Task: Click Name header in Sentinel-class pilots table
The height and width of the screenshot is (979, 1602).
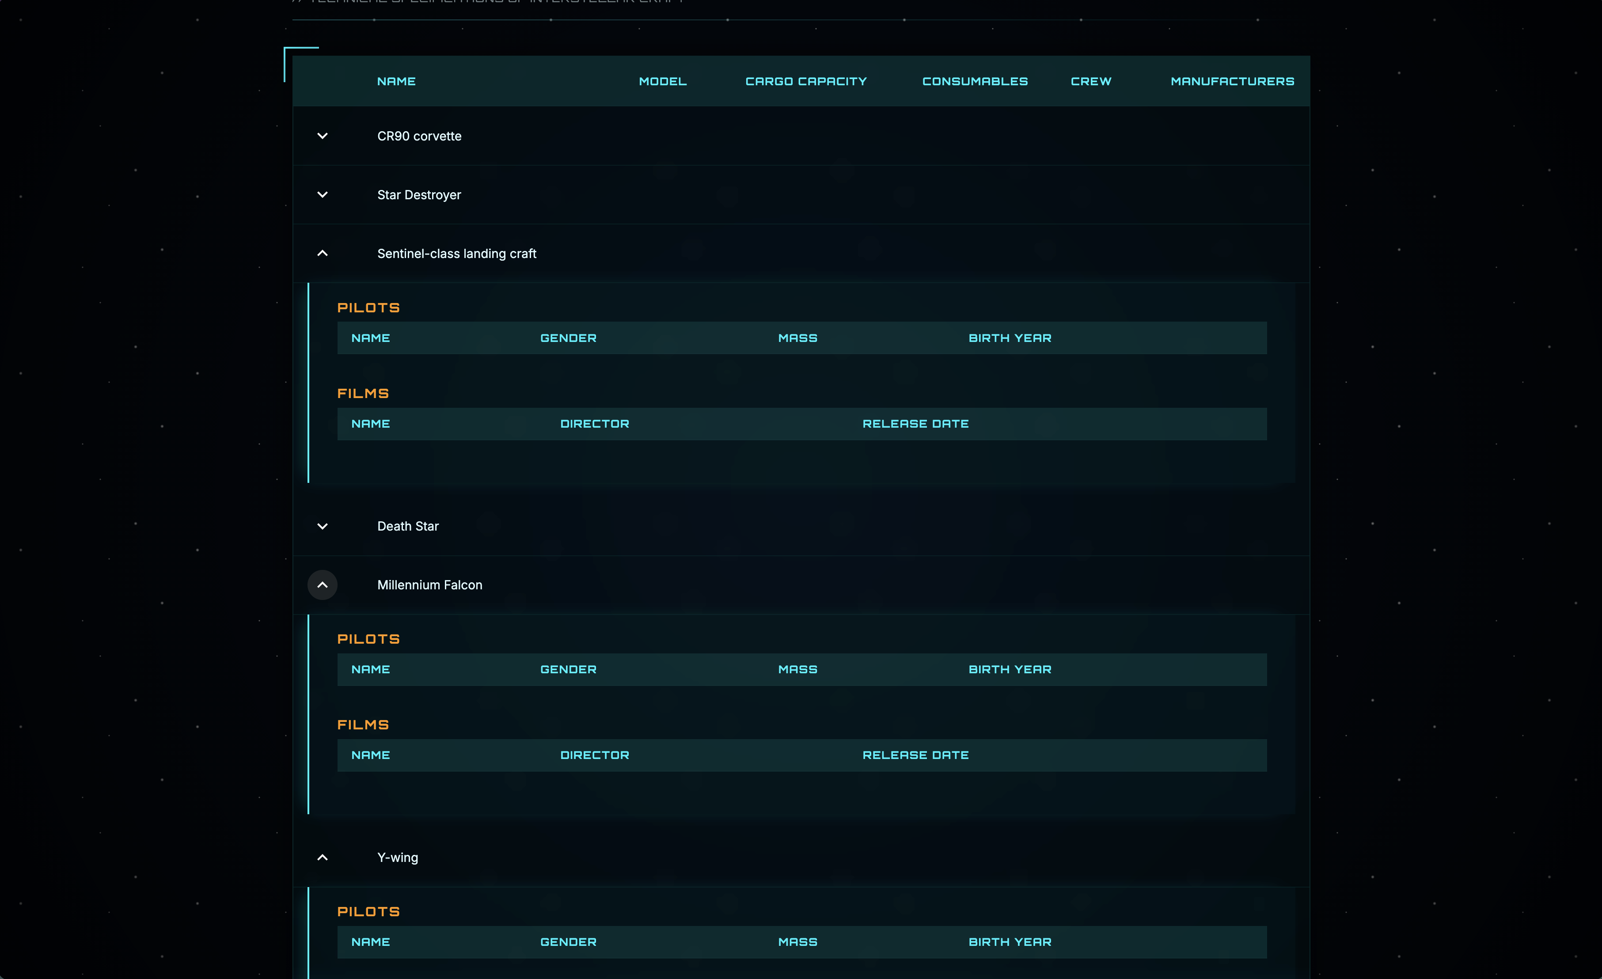Action: (x=371, y=338)
